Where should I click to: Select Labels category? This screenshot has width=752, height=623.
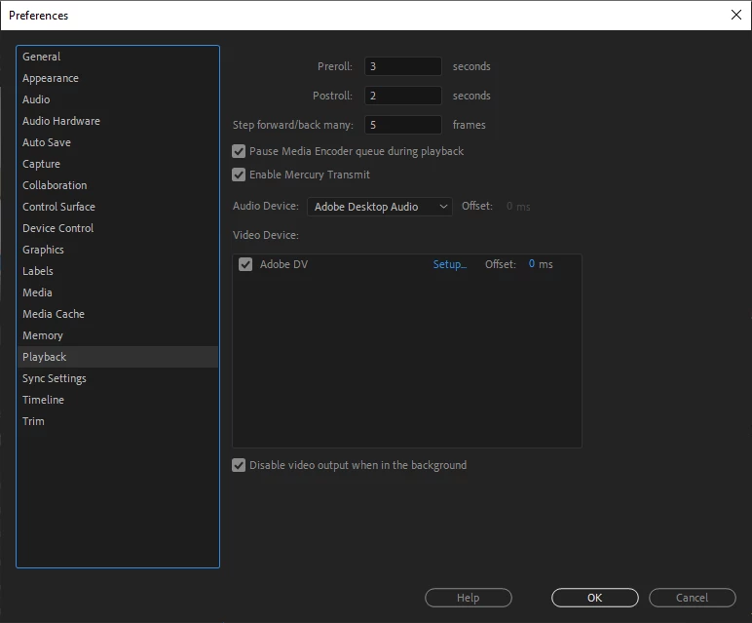point(118,271)
